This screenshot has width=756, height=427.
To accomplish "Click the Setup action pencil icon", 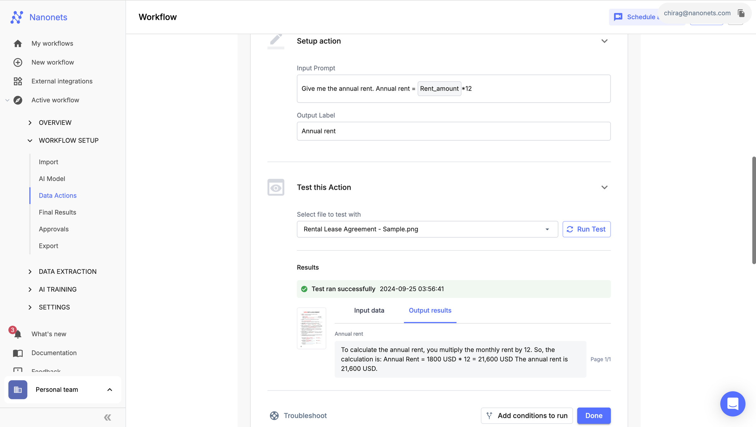I will pos(275,40).
